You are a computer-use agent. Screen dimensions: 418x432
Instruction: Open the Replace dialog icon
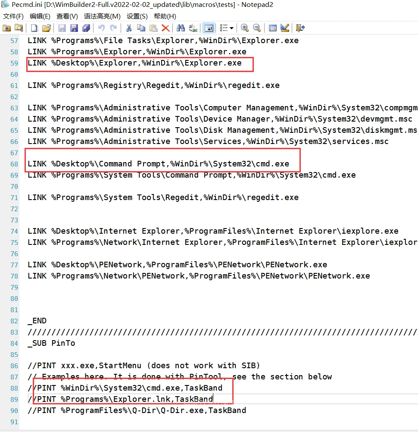coord(193,28)
